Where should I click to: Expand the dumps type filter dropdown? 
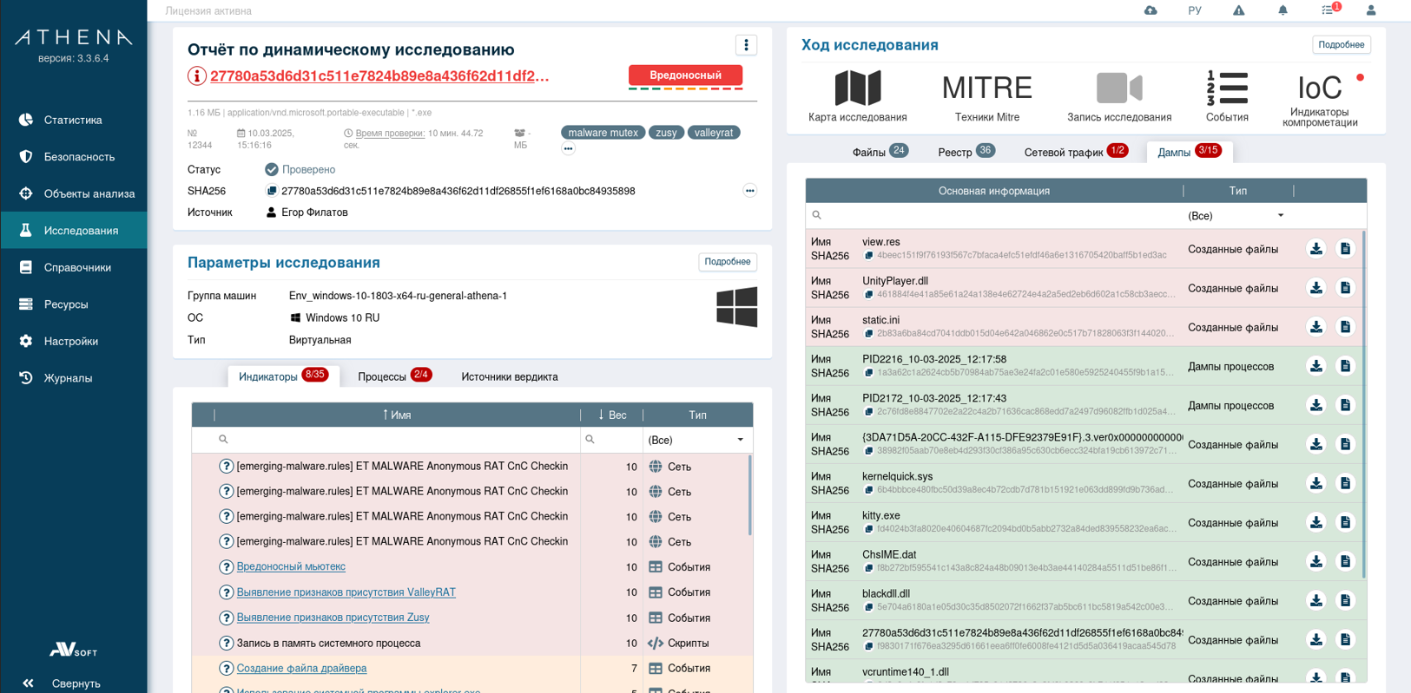click(x=1280, y=216)
